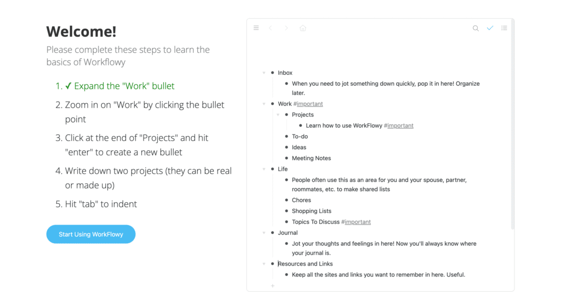Collapse the Life item arrow
Screen dimensions: 561x306
point(264,169)
